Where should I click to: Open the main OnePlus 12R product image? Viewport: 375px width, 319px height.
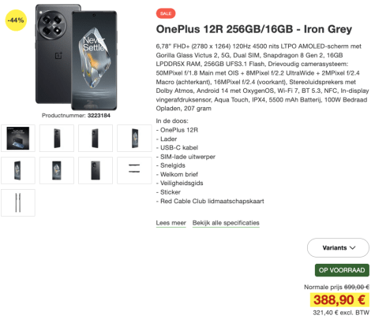tap(76, 57)
